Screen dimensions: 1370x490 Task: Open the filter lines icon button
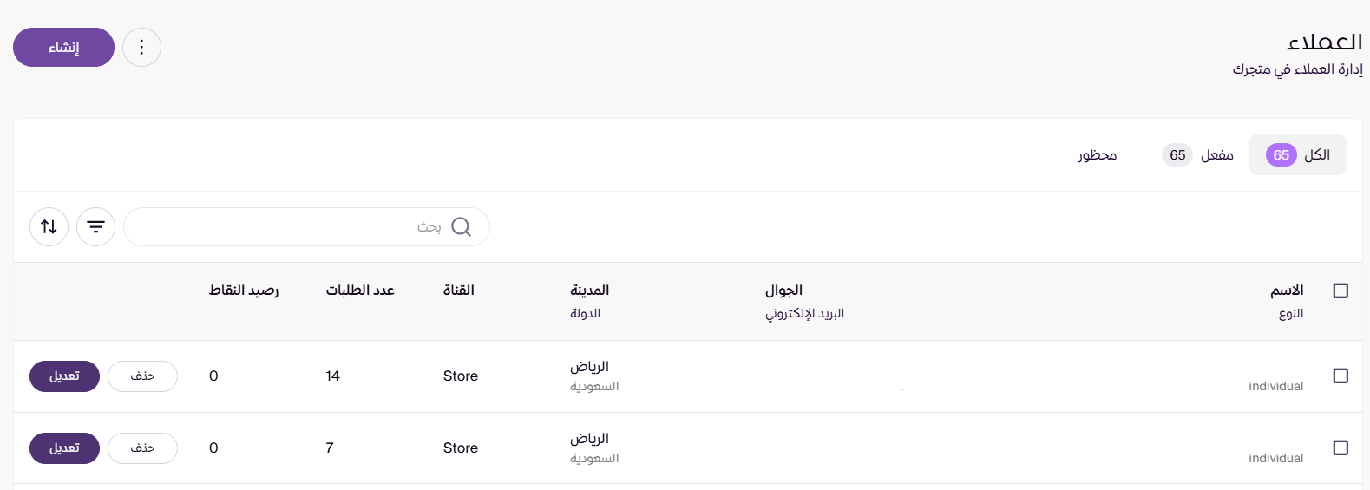(95, 226)
